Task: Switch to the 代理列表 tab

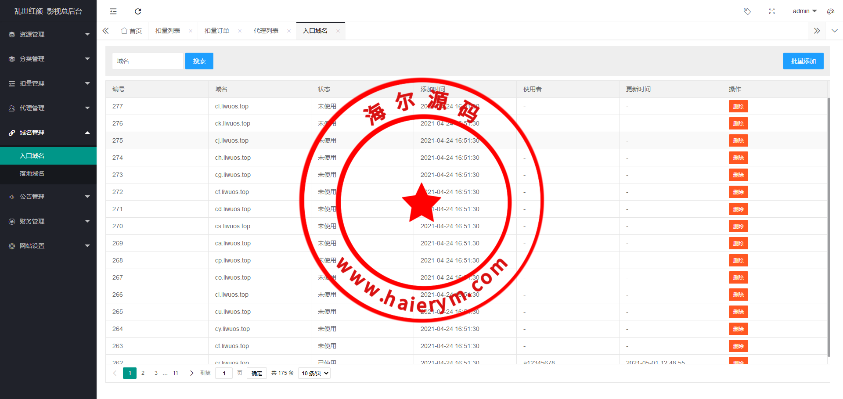Action: click(266, 31)
